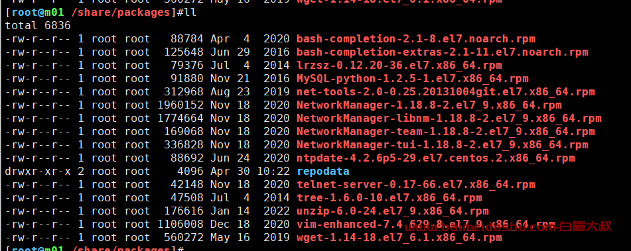
Task: Click the wget-1.14-18.el7_6.1 rpm at list bottom
Action: 399,238
